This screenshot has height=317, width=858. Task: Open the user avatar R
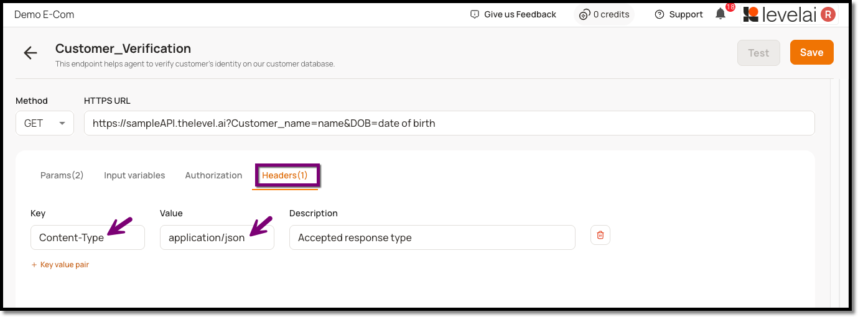tap(828, 14)
